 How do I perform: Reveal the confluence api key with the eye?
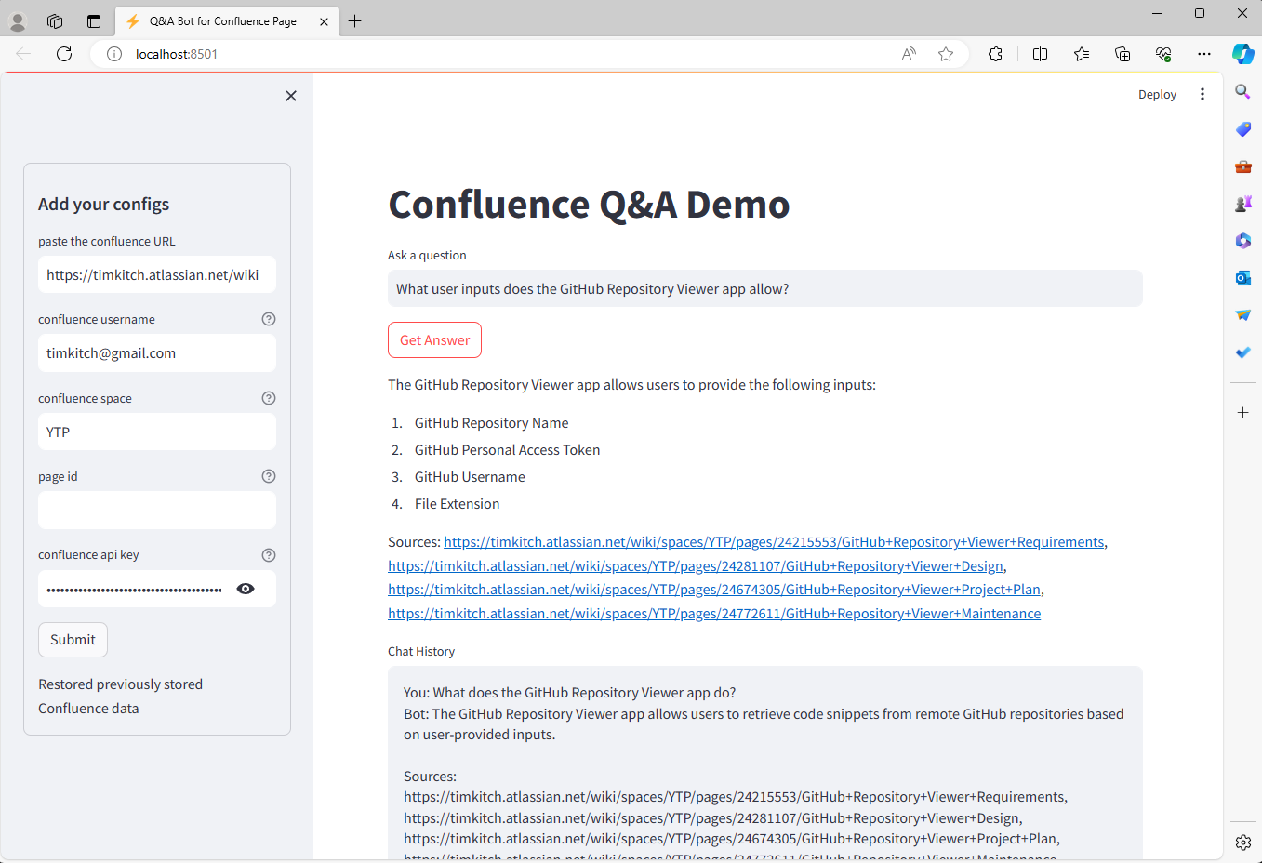coord(246,588)
